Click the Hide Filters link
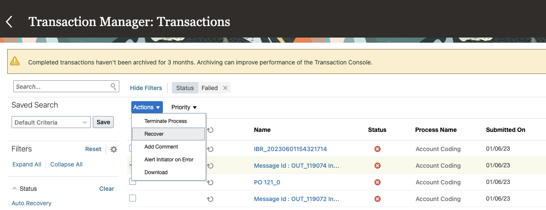This screenshot has height=210, width=546. (x=146, y=88)
